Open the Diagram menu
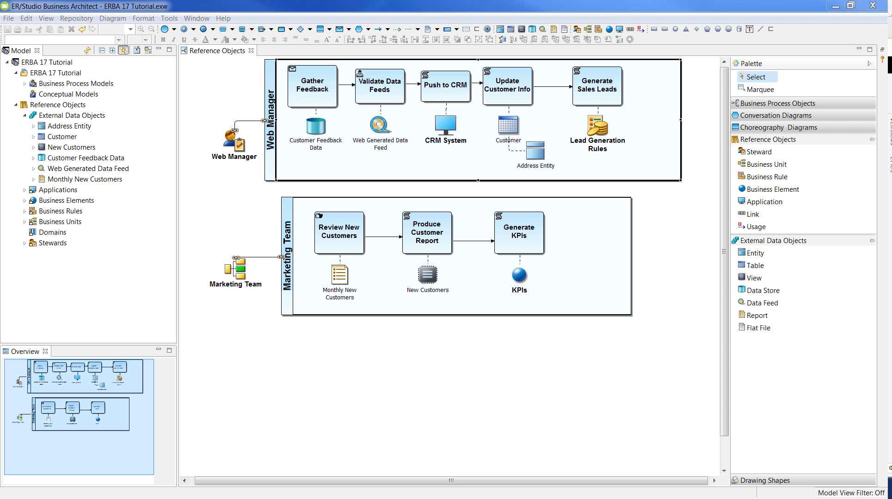The width and height of the screenshot is (892, 499). click(x=112, y=18)
